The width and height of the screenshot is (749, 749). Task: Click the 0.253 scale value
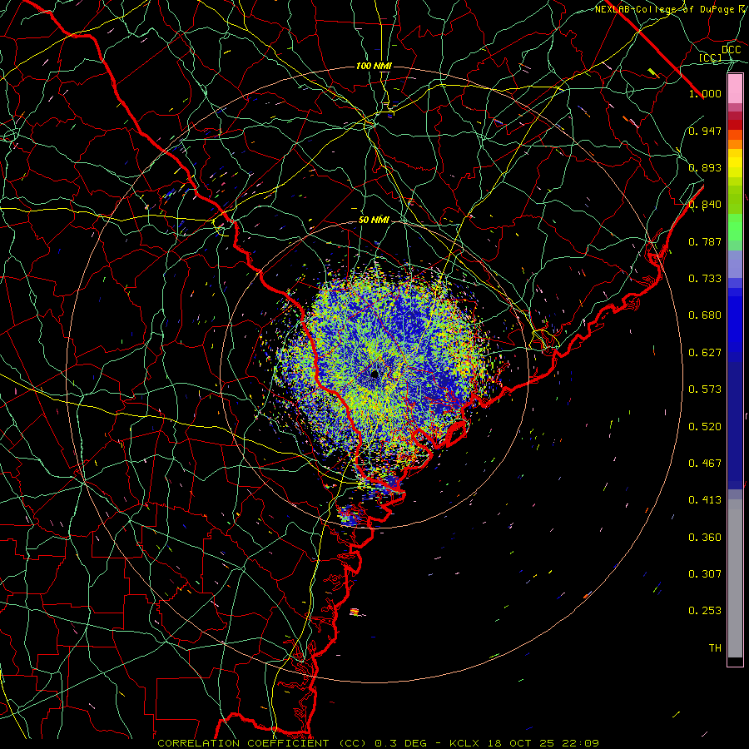coord(705,611)
